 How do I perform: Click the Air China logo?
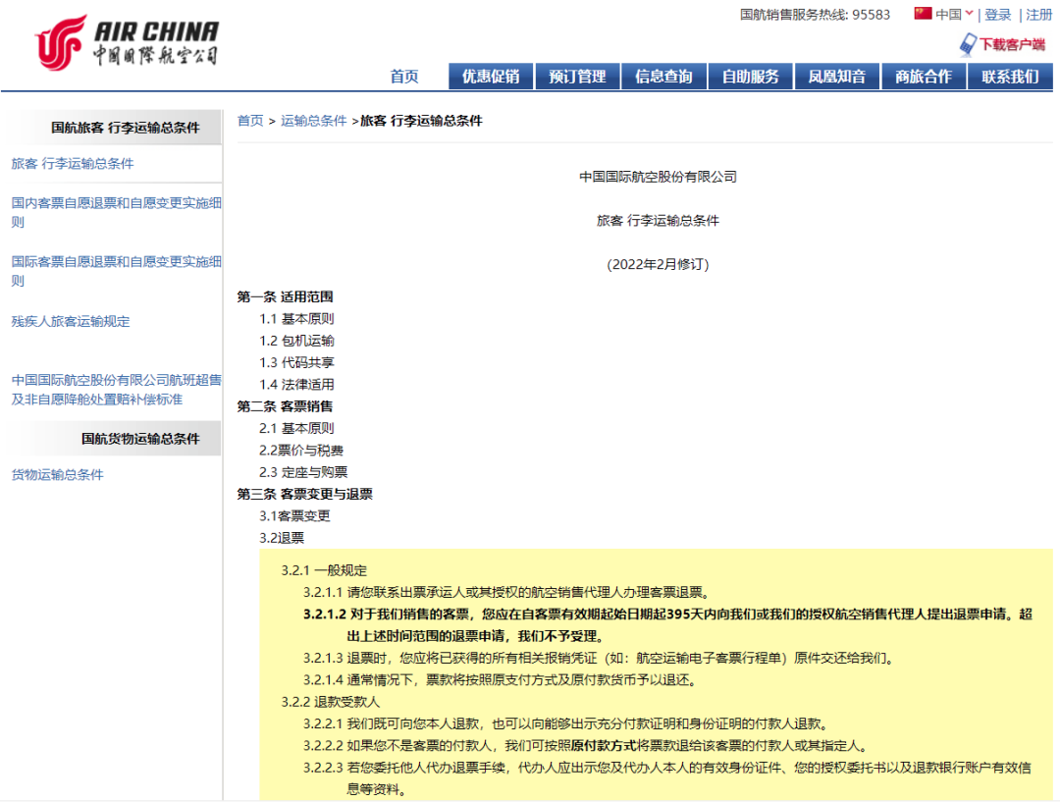(126, 42)
